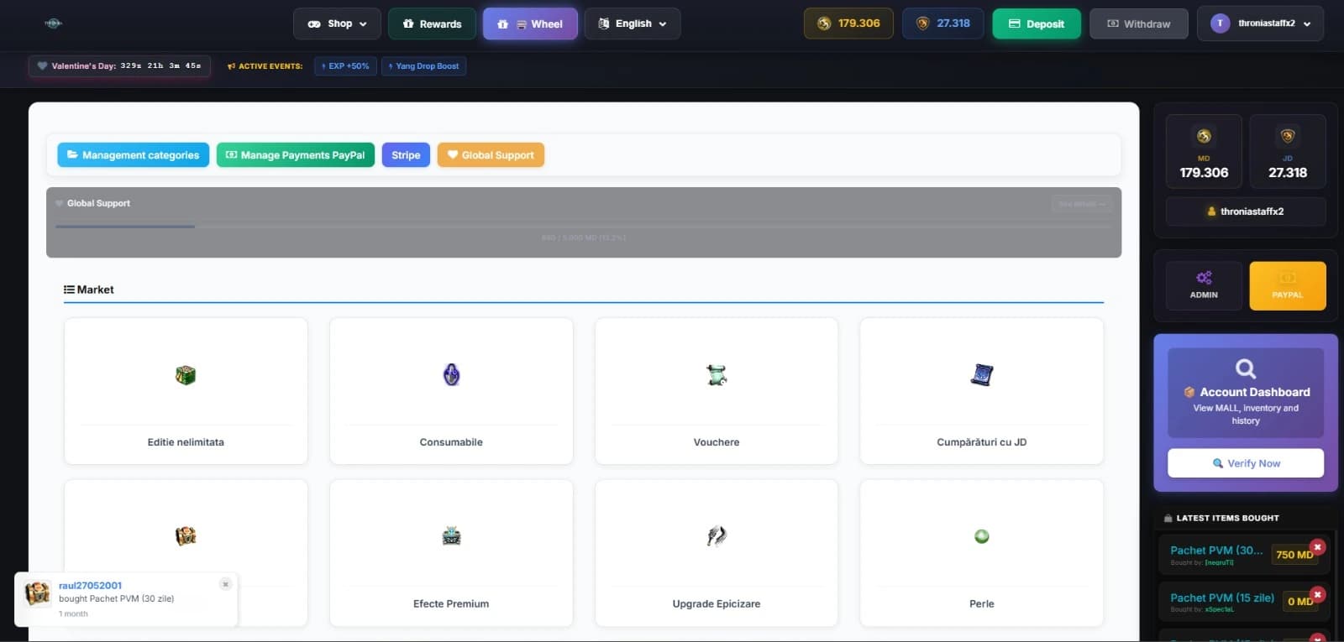Open the Consumabile potion icon
Image resolution: width=1344 pixels, height=642 pixels.
451,375
